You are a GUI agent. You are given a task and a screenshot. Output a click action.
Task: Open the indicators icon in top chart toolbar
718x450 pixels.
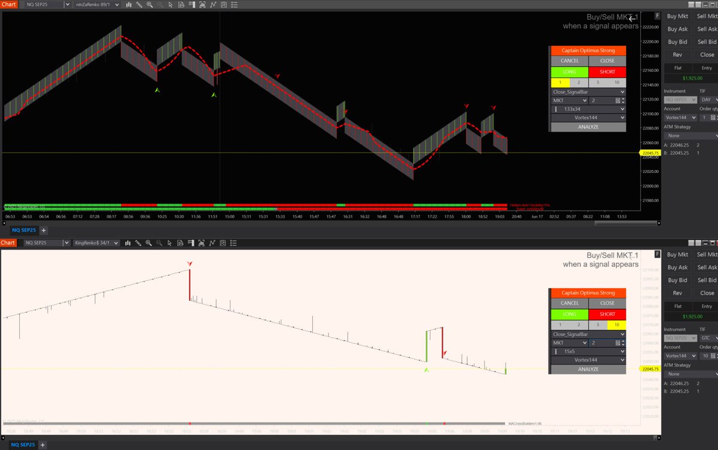212,4
